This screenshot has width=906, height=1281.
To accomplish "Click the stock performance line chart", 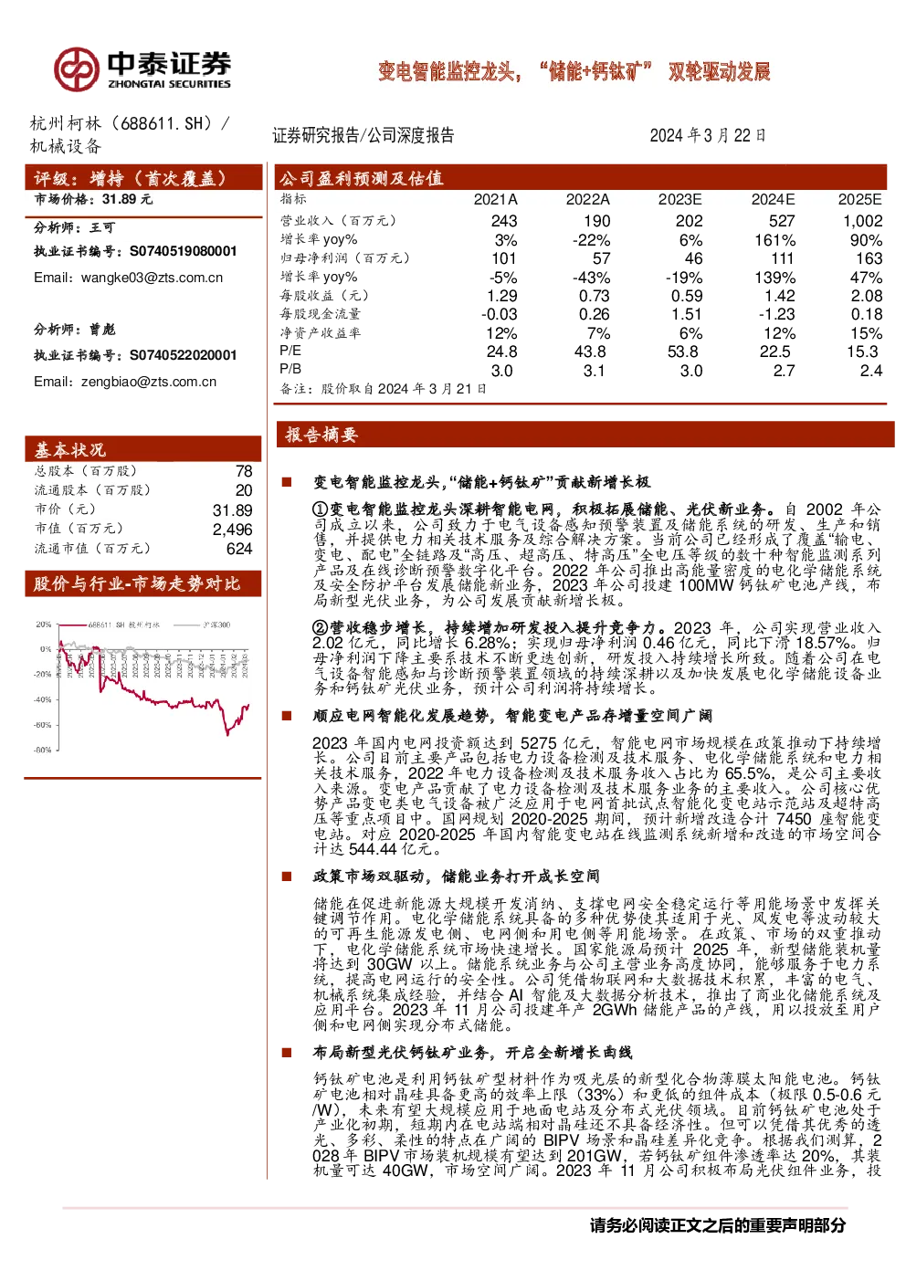I will 142,685.
